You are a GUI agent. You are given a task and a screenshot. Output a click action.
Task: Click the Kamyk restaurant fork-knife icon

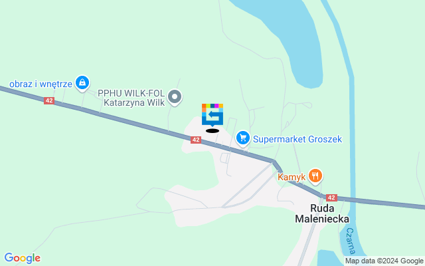(x=315, y=176)
